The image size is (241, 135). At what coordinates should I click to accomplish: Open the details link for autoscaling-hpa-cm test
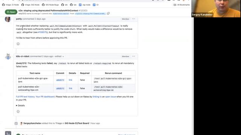[x=70, y=88]
